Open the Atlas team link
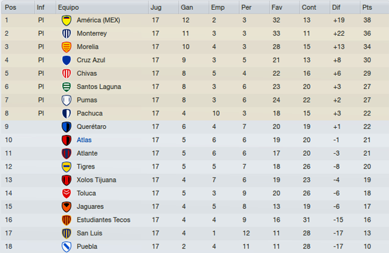Image resolution: width=389 pixels, height=253 pixels. [x=84, y=140]
